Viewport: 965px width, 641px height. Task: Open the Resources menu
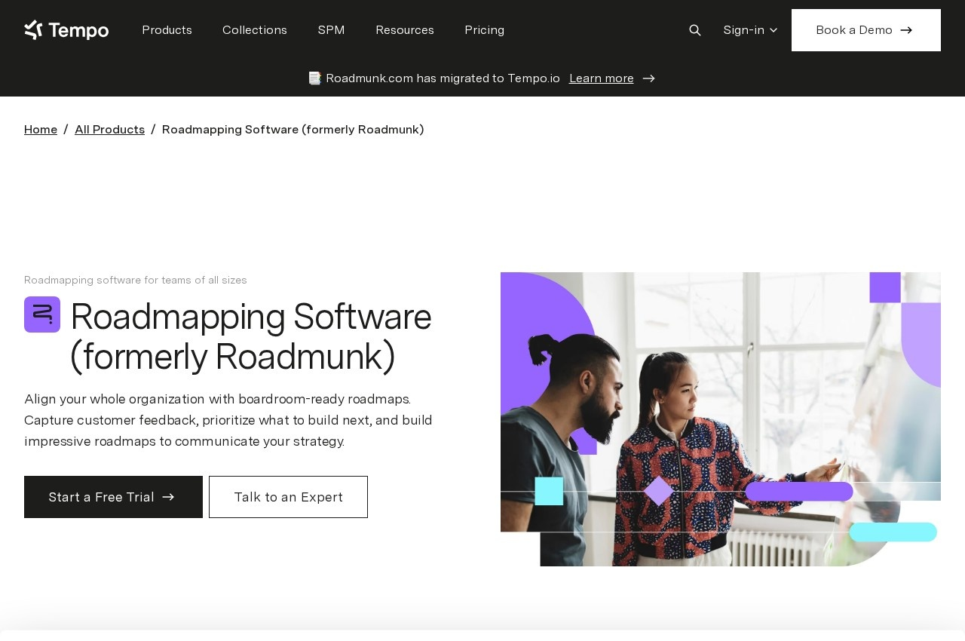(405, 30)
